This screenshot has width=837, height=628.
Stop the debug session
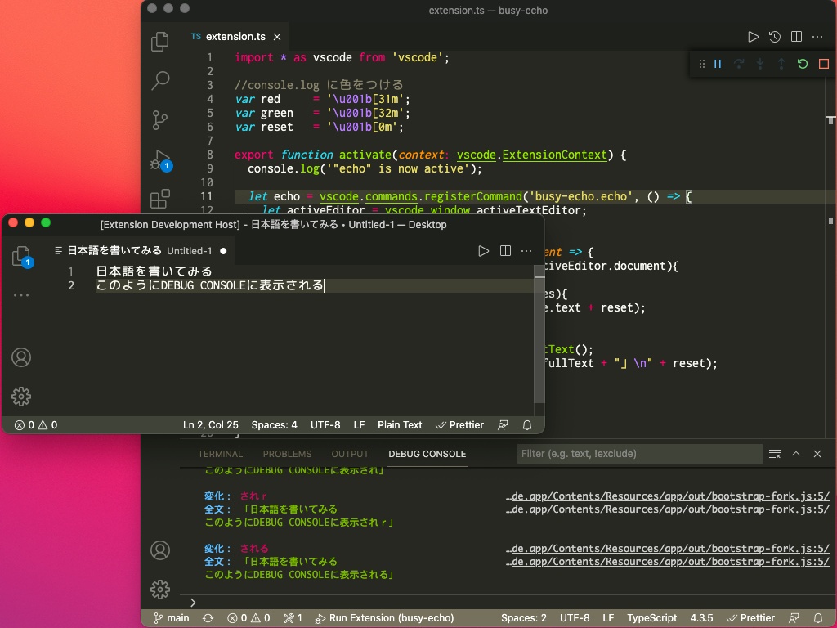(x=824, y=64)
